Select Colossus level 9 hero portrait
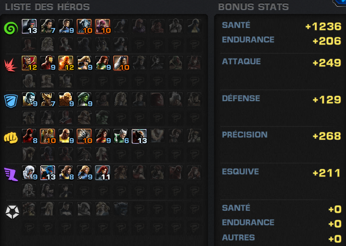 [x=29, y=100]
